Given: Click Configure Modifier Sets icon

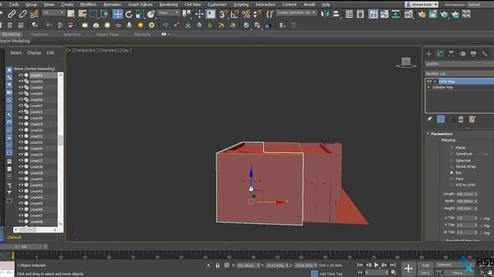Looking at the screenshot, I should tap(472, 119).
